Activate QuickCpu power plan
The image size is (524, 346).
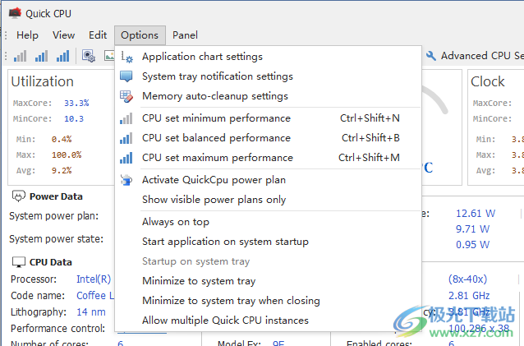click(x=268, y=180)
